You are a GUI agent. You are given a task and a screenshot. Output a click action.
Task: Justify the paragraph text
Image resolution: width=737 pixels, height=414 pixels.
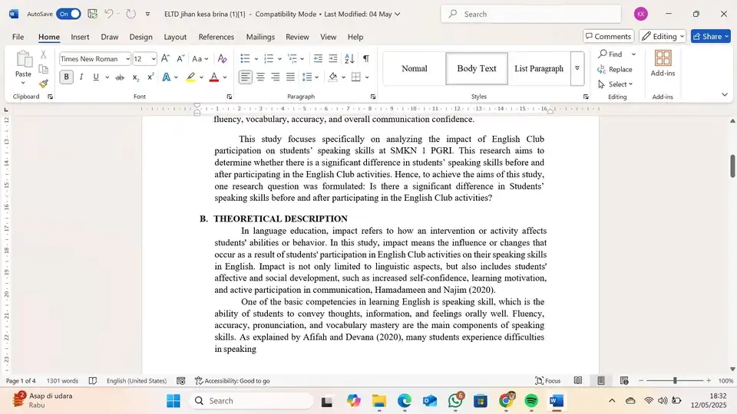(290, 77)
